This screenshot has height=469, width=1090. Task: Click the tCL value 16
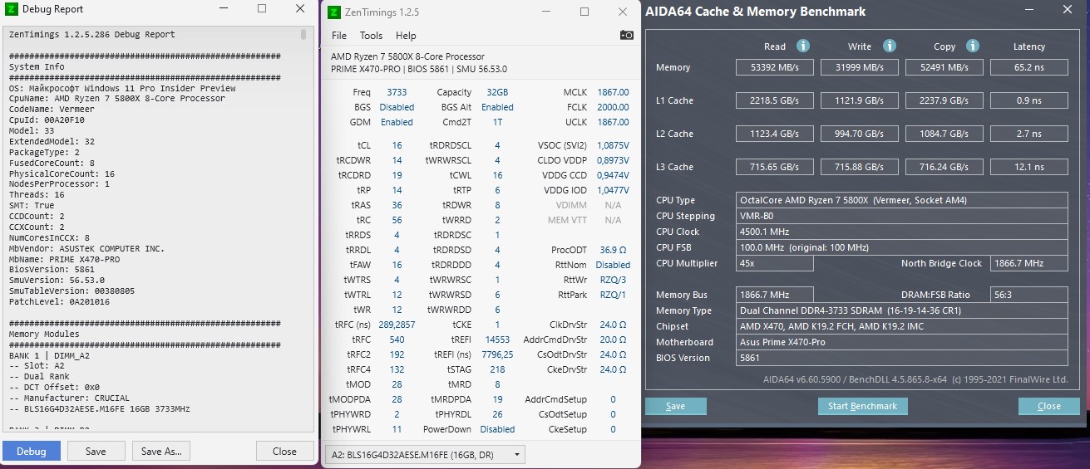coord(397,145)
